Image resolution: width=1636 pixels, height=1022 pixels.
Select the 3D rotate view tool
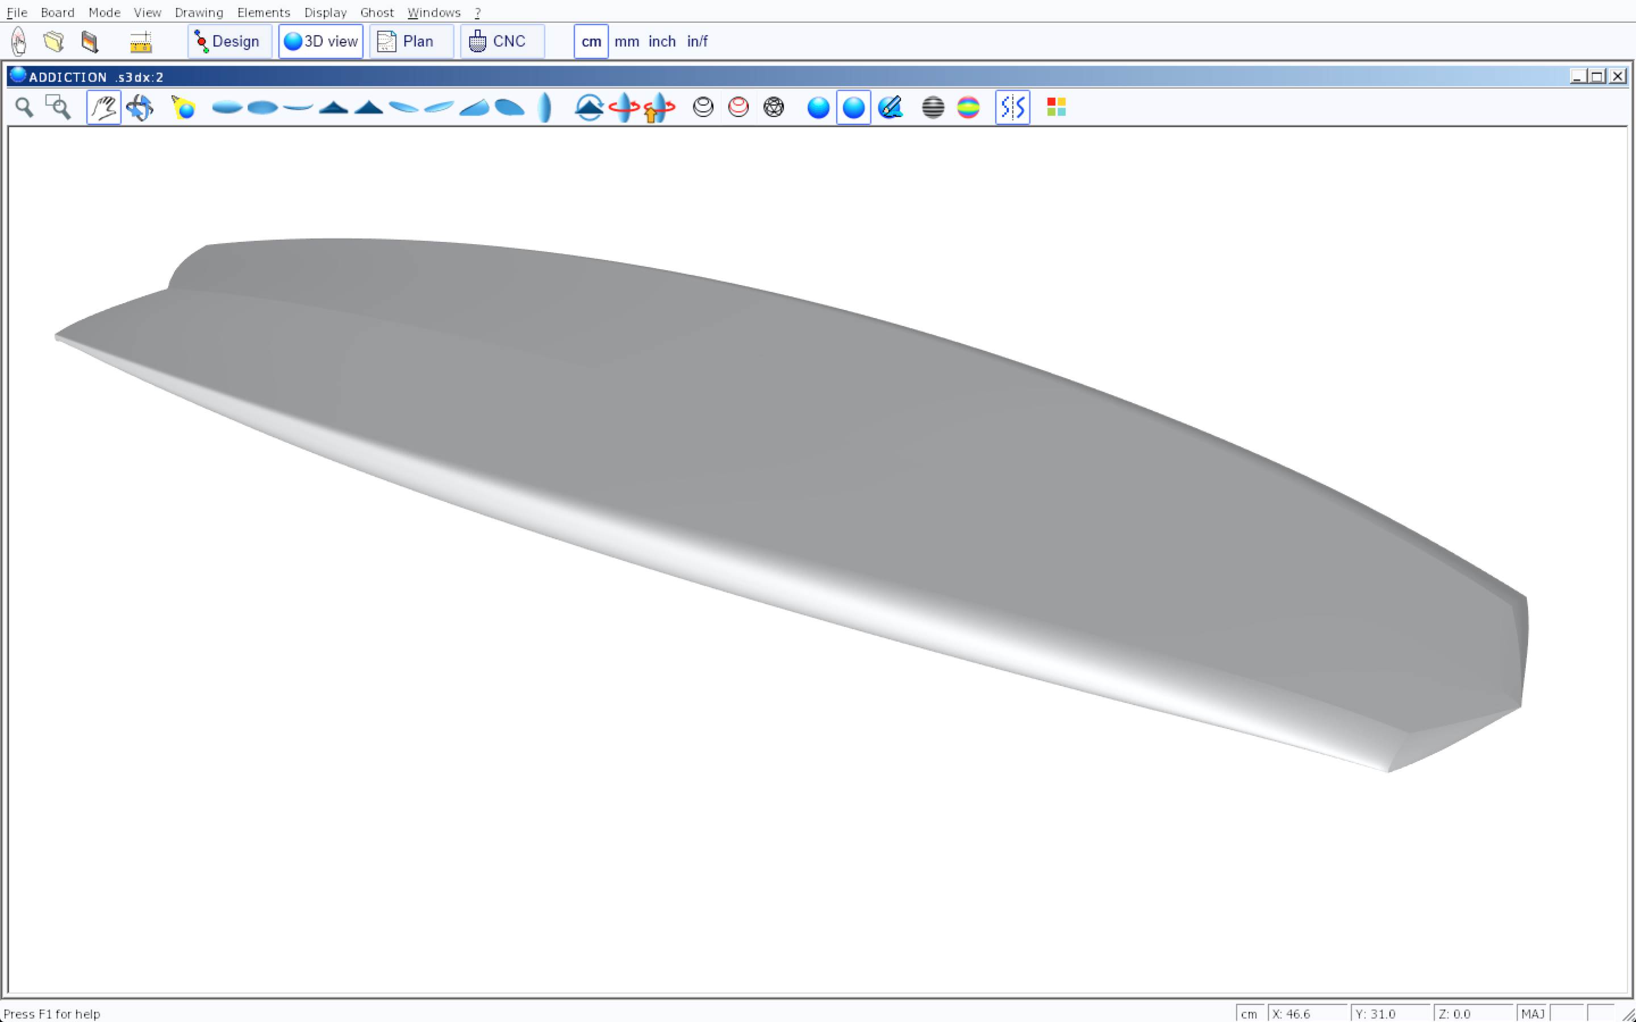(140, 107)
